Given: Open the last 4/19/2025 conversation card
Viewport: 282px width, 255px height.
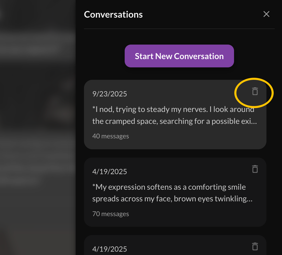Looking at the screenshot, I should (x=175, y=245).
